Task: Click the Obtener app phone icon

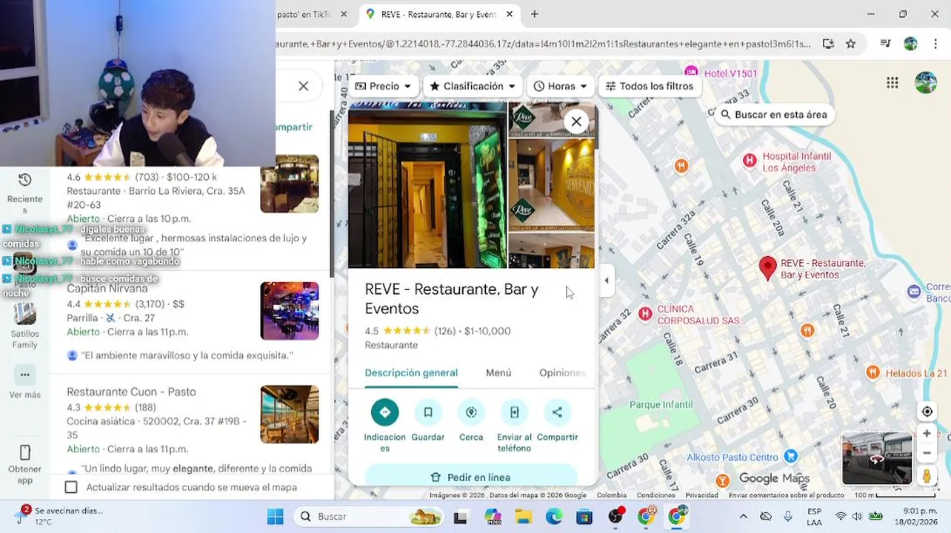Action: pyautogui.click(x=24, y=452)
